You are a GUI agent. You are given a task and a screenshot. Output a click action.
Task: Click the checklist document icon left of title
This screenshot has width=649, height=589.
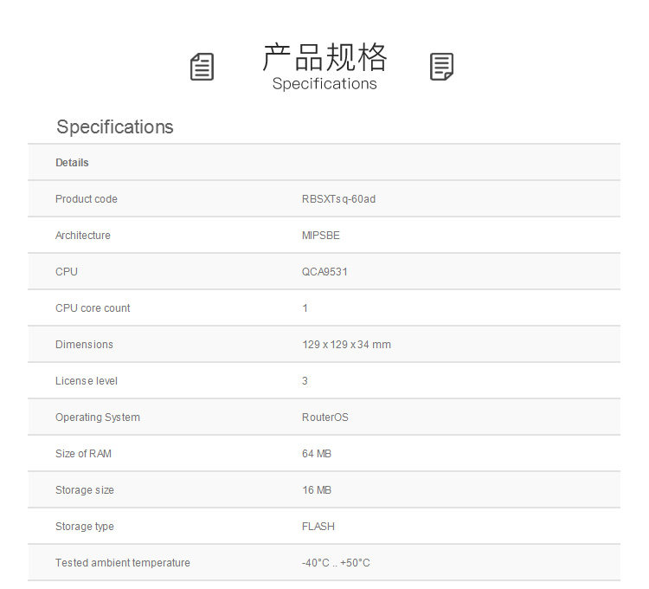(202, 67)
